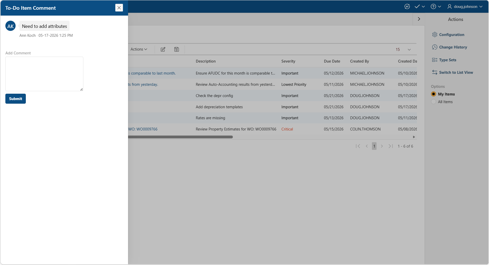This screenshot has width=489, height=265.
Task: Select the My Items radio option
Action: click(x=434, y=94)
